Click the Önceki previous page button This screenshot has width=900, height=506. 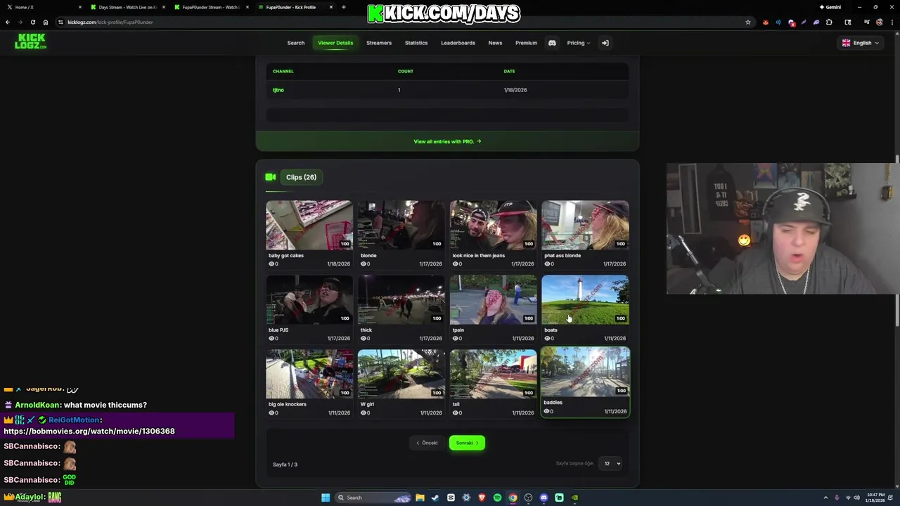pos(427,443)
